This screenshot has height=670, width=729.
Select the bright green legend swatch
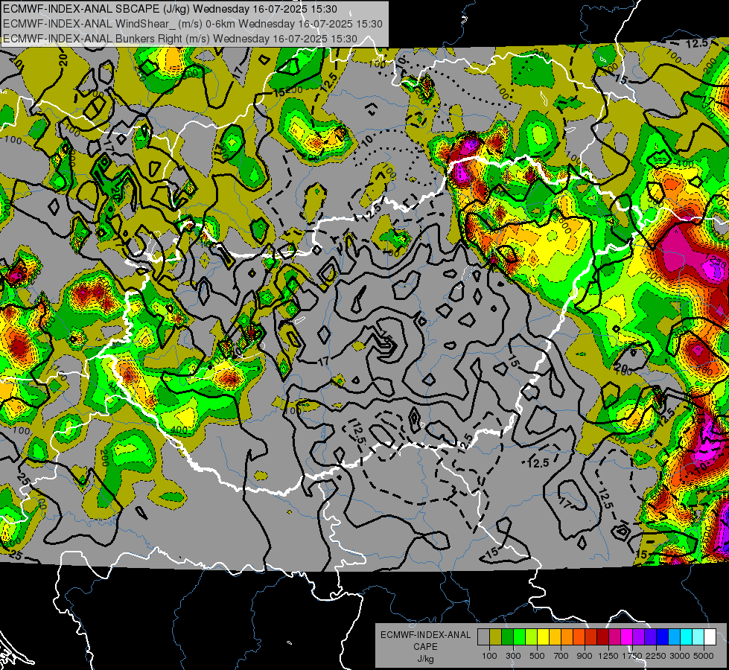pyautogui.click(x=519, y=636)
